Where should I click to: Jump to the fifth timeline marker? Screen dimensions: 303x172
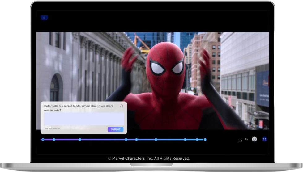tap(136, 140)
